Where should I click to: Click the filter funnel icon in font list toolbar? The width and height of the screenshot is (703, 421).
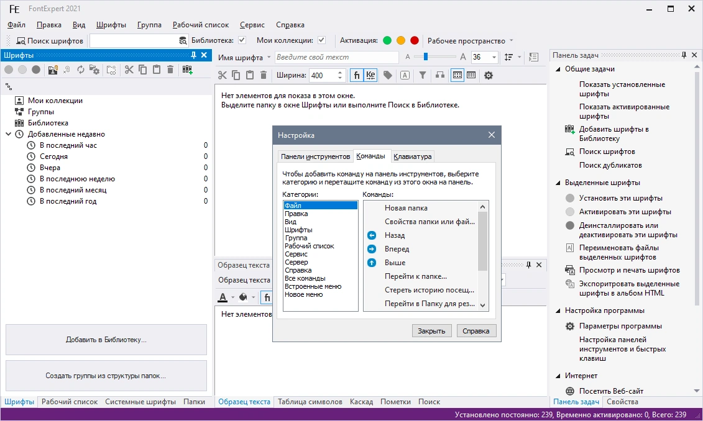pyautogui.click(x=423, y=75)
